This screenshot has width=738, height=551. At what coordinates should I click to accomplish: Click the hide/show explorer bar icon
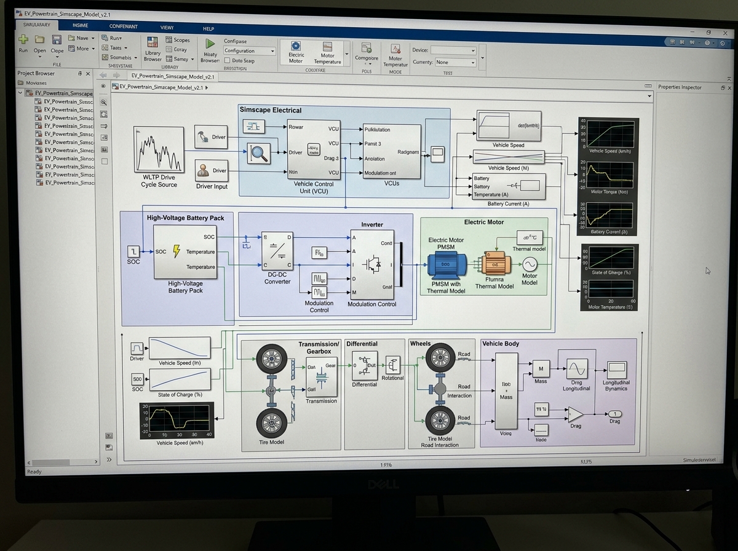click(103, 86)
